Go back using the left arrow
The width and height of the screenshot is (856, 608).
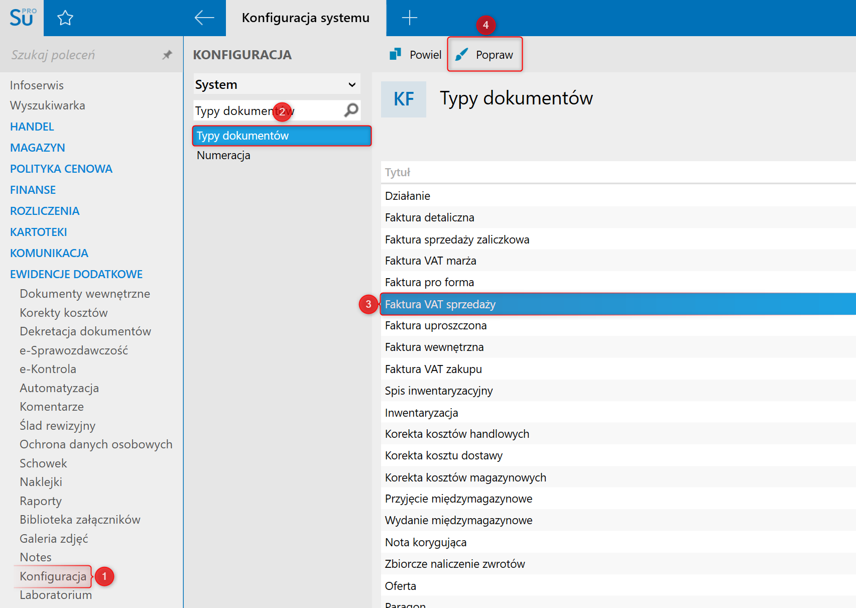pyautogui.click(x=204, y=18)
